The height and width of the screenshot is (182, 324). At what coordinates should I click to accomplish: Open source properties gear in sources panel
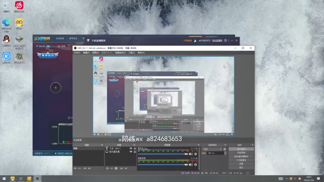pyautogui.click(x=116, y=168)
